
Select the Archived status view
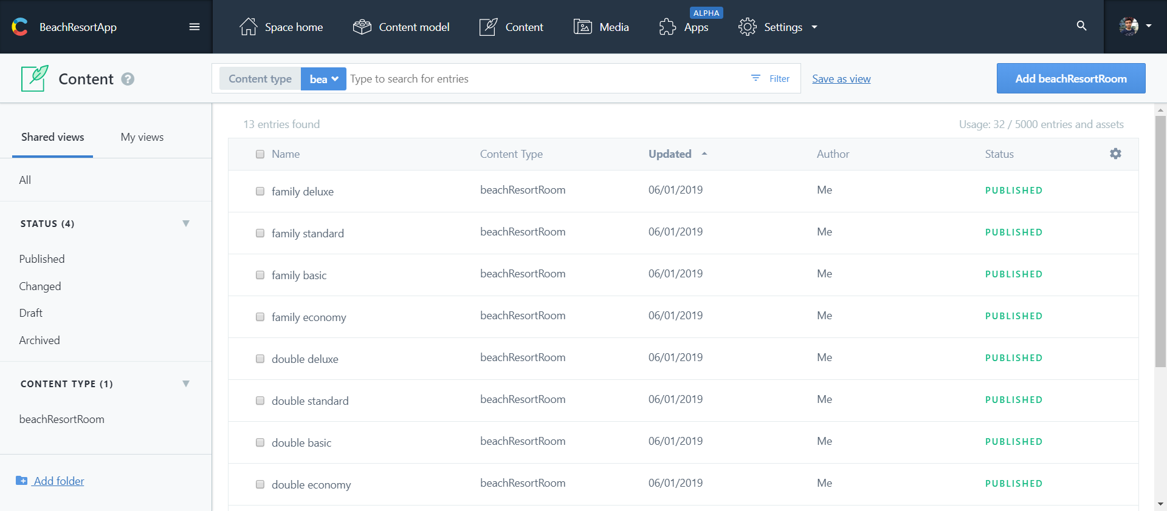coord(40,340)
